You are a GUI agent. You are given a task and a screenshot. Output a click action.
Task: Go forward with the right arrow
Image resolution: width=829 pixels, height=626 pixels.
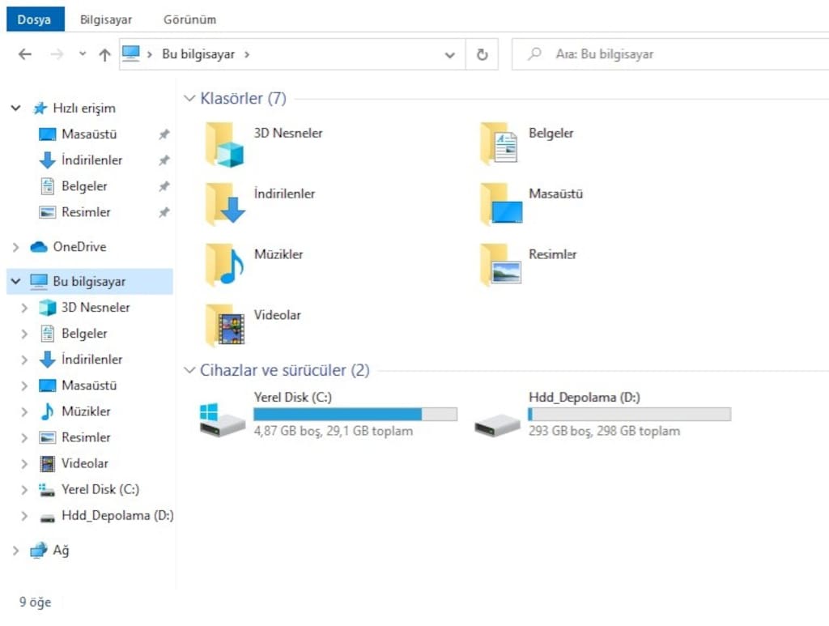57,54
